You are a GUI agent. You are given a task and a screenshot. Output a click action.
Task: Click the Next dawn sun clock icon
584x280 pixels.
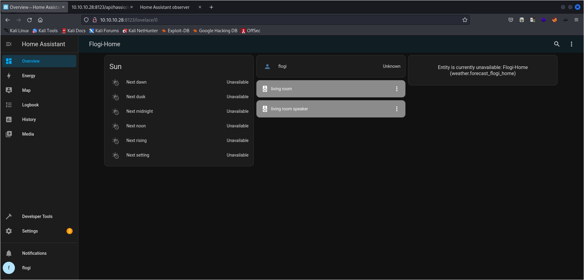pyautogui.click(x=116, y=82)
